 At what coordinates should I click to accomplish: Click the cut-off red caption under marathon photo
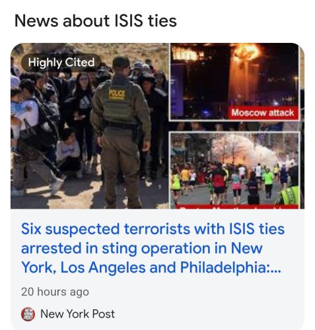236,207
